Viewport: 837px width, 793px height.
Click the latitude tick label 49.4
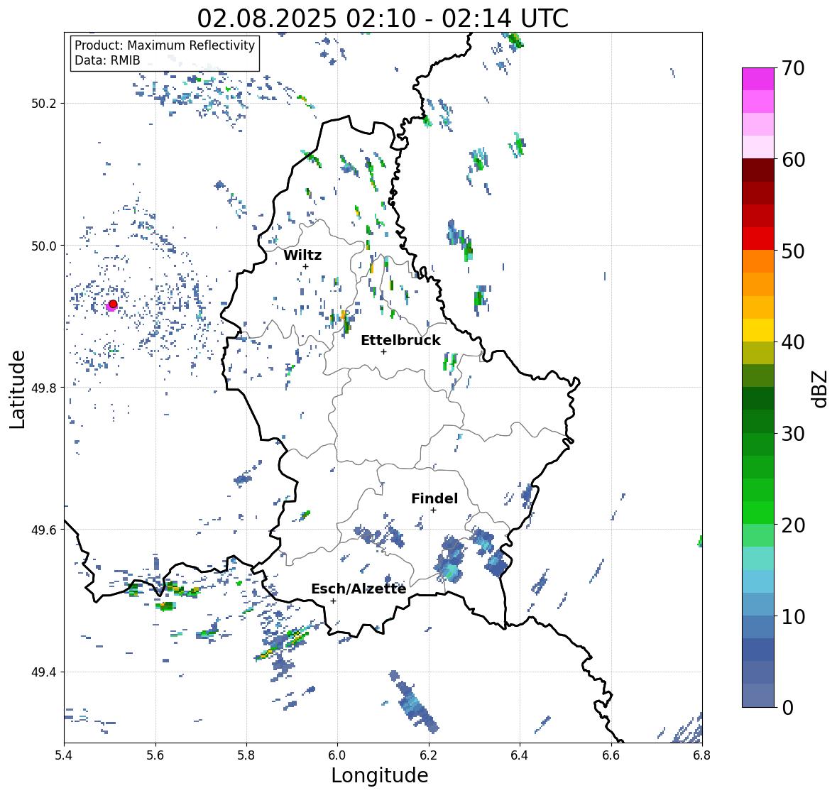coord(44,672)
